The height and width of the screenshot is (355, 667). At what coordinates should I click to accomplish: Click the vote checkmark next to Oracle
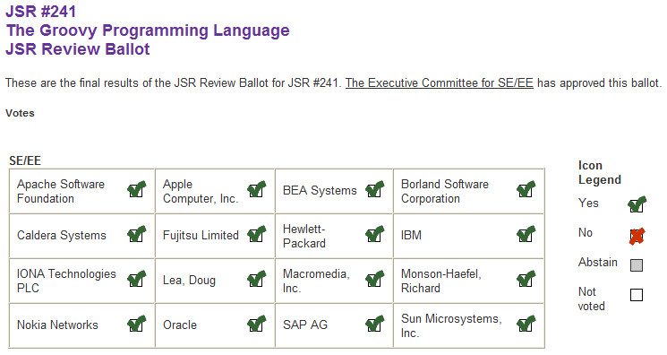click(x=257, y=324)
